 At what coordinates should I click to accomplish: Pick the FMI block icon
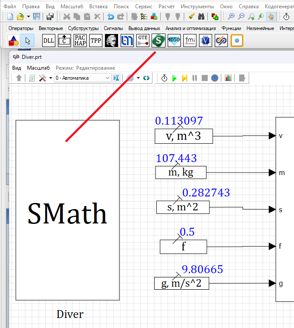click(x=190, y=41)
